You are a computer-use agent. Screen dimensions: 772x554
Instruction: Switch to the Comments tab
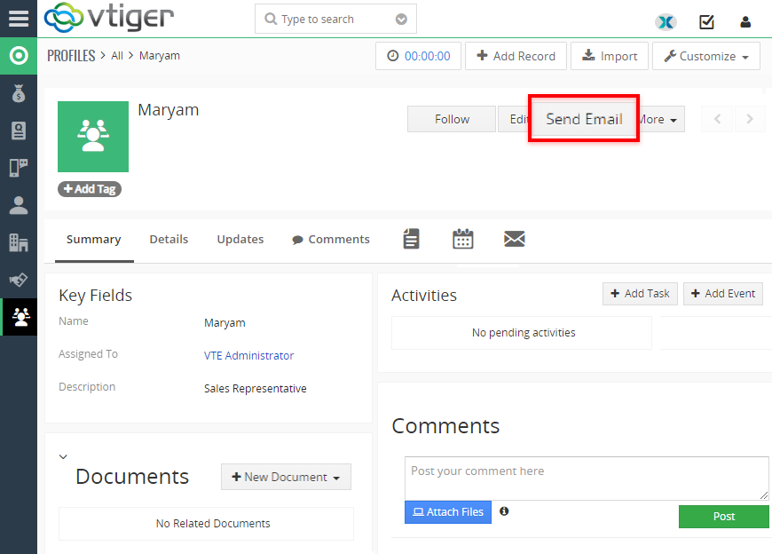(331, 240)
